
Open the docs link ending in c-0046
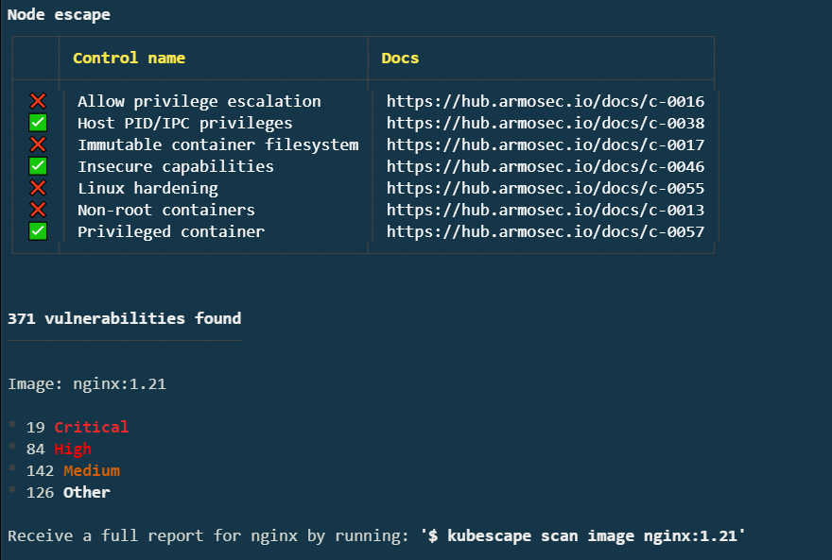(546, 166)
